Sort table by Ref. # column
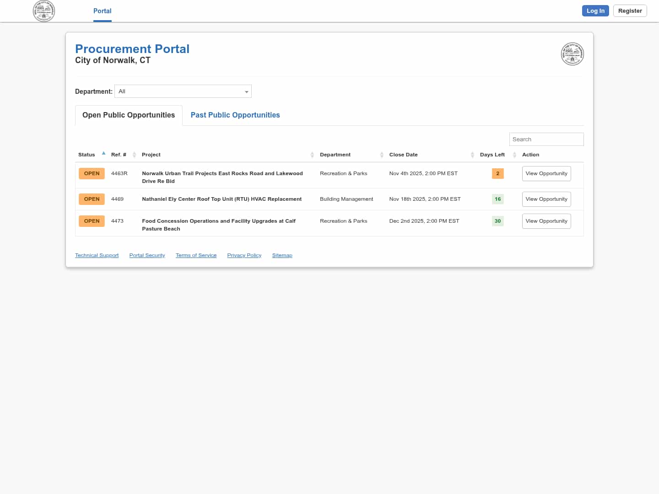Screen dimensions: 659x494 (x=134, y=155)
